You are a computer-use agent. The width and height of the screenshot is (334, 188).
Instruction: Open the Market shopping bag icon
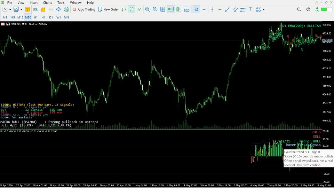coord(43,9)
